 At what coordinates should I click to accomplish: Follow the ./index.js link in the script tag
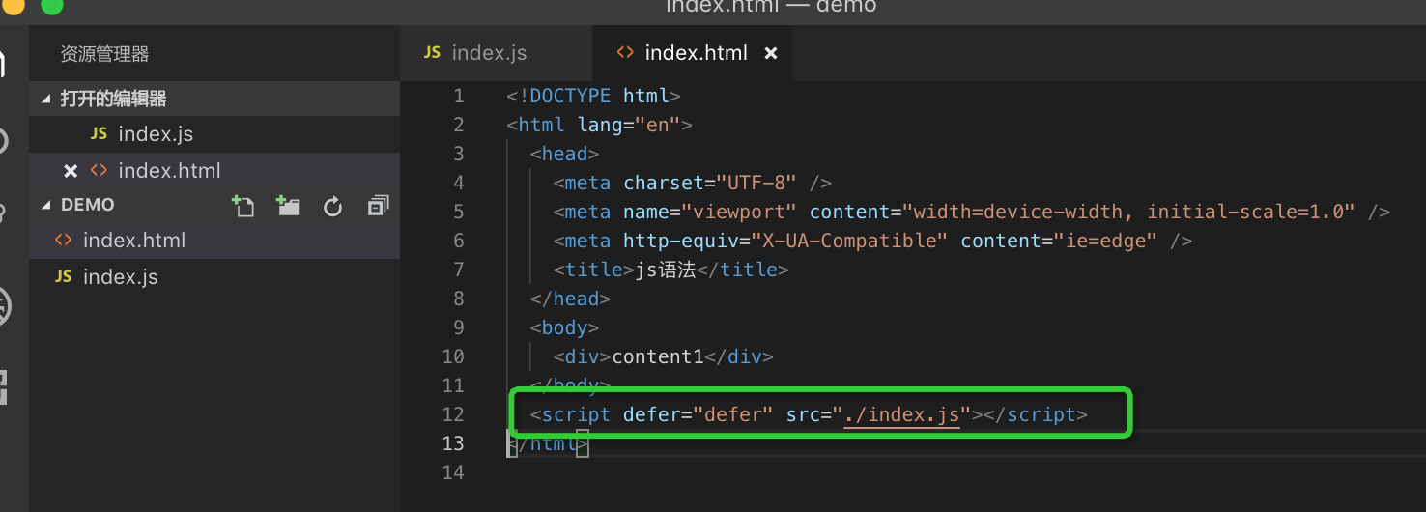[902, 414]
